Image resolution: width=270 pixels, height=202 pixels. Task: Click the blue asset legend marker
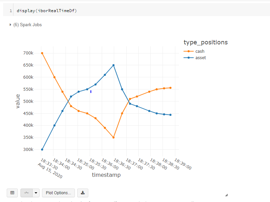pos(188,58)
